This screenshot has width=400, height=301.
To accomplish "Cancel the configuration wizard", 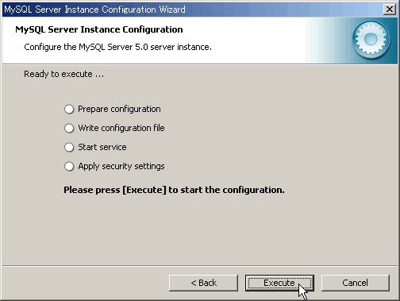I will pyautogui.click(x=356, y=283).
